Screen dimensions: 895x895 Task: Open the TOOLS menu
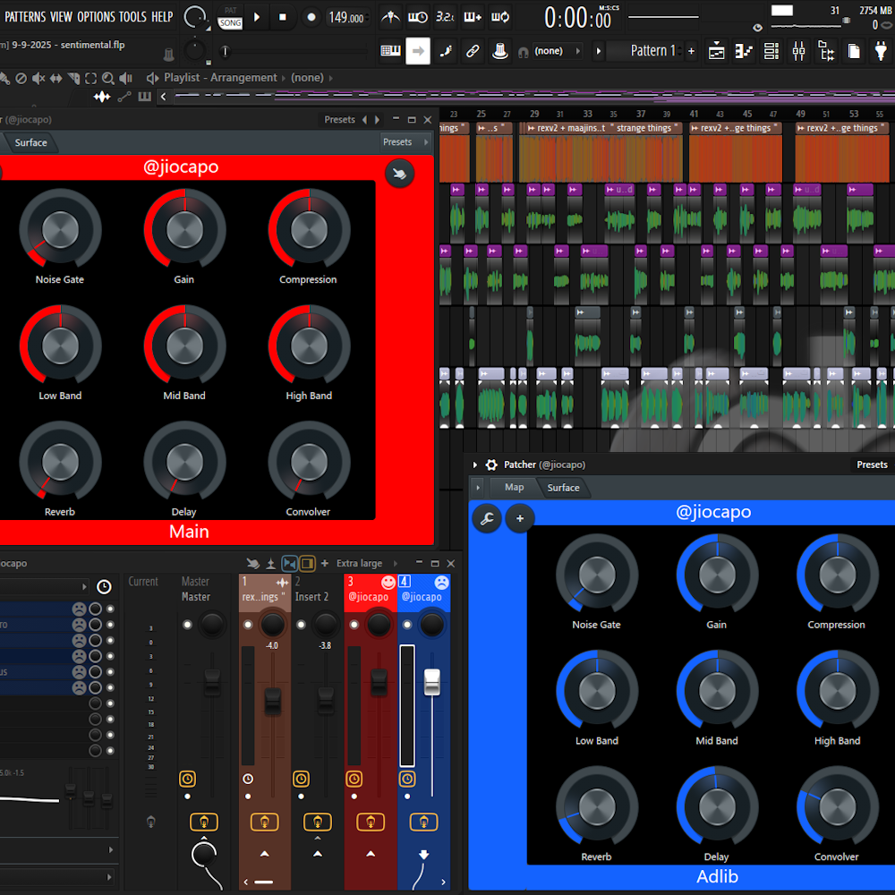(x=133, y=17)
